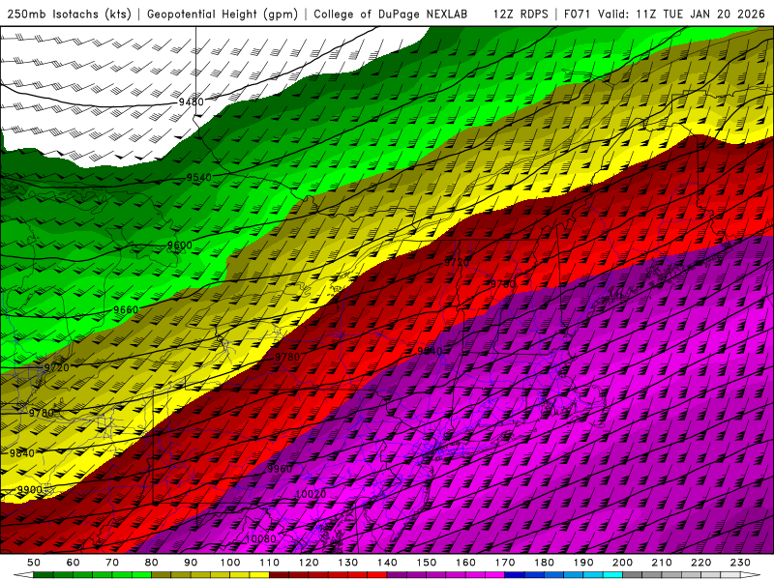Click the 160 label on the colorbar
The width and height of the screenshot is (774, 580).
coord(465,563)
